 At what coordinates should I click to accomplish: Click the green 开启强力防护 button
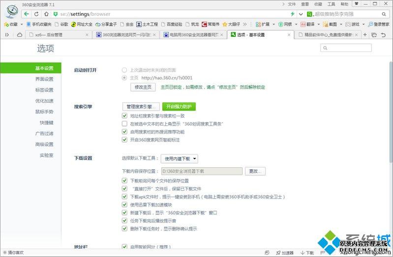pos(179,106)
